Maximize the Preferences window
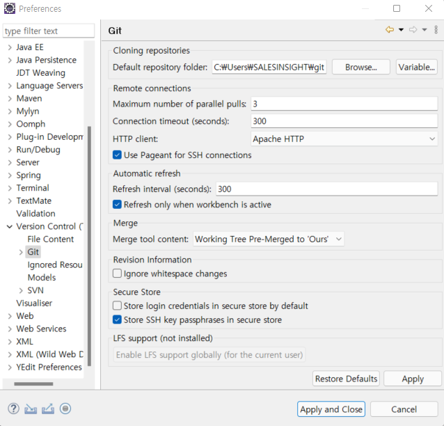444x426 pixels. [397, 8]
